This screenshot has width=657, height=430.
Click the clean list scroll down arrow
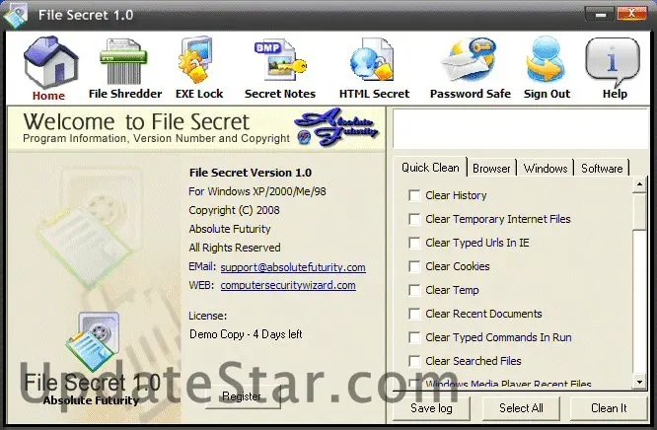coord(639,382)
